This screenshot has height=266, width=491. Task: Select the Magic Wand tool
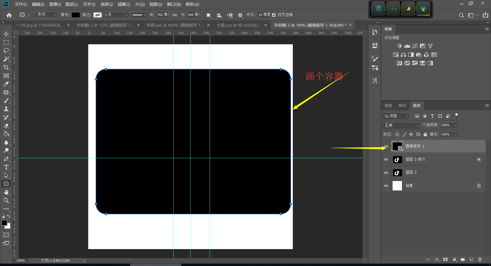pos(6,59)
